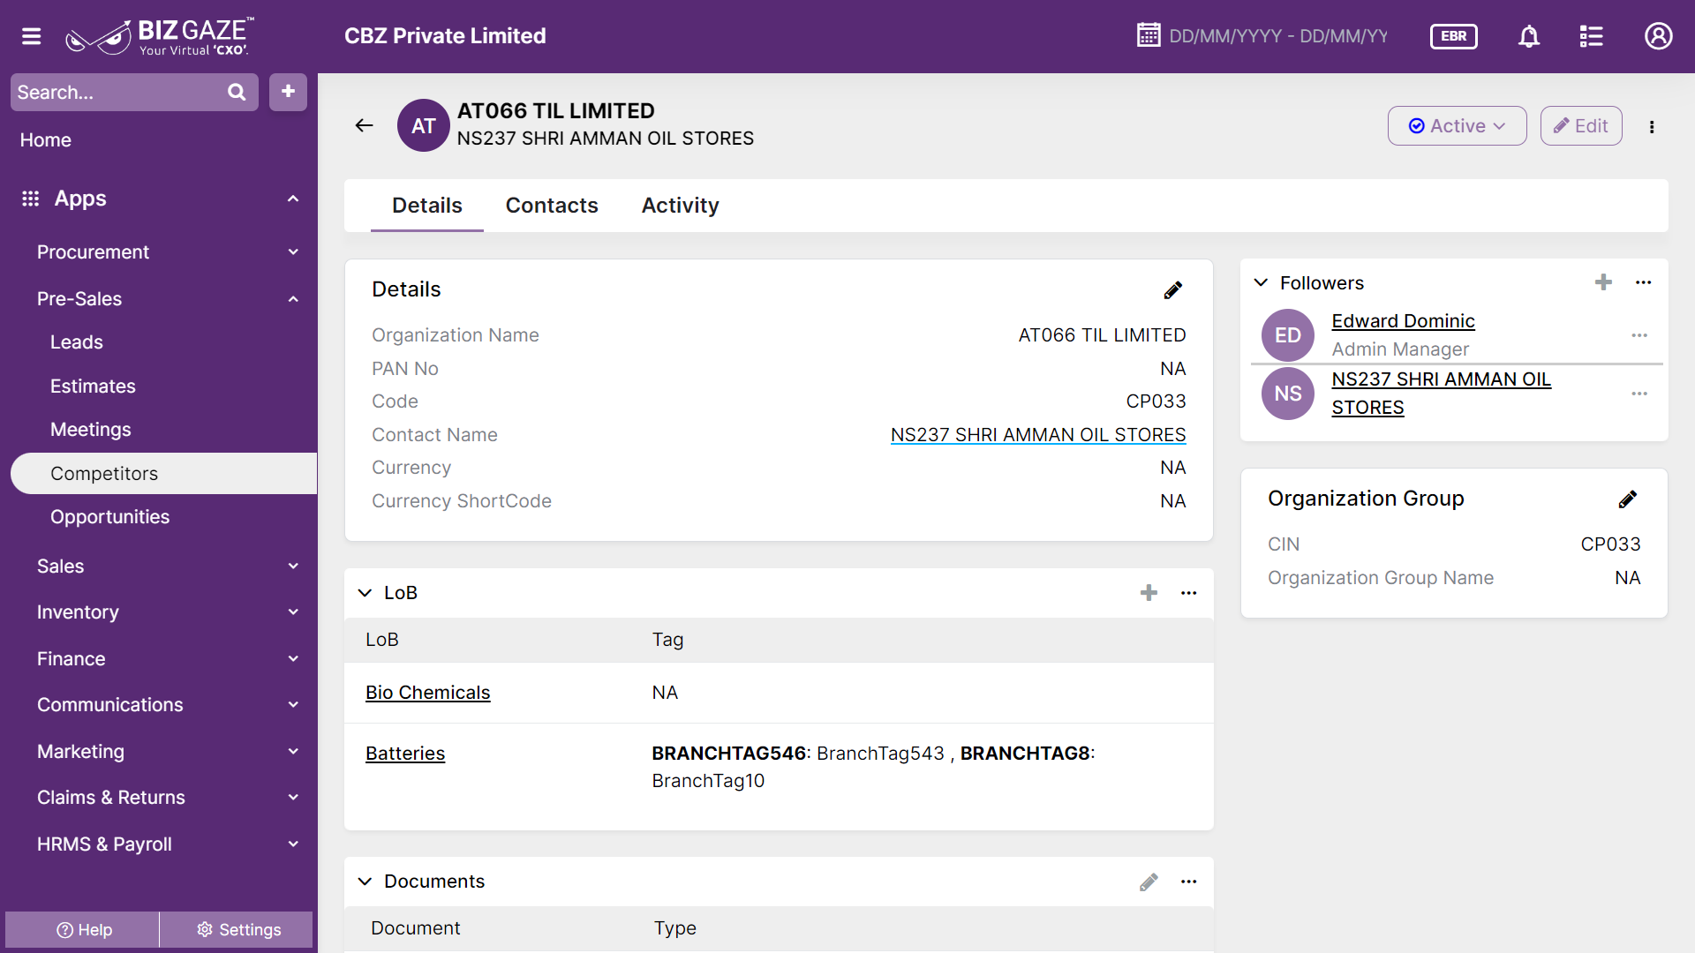Collapse the Apps menu

click(293, 199)
